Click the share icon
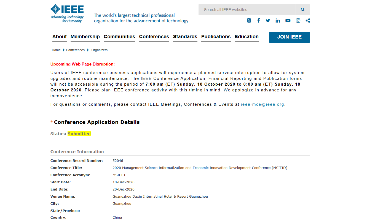Viewport: 367px width, 223px height. [x=308, y=20]
